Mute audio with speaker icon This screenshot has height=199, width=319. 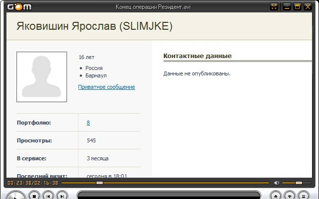click(x=277, y=183)
